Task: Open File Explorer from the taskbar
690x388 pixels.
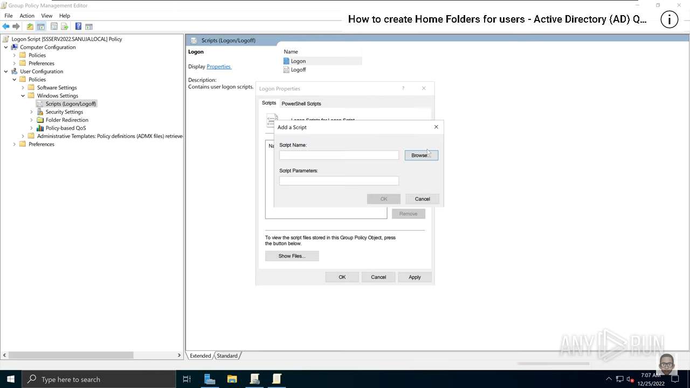Action: click(232, 379)
